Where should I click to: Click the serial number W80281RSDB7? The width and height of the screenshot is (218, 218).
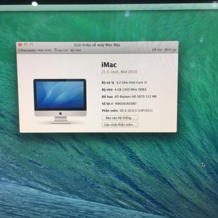tap(126, 104)
